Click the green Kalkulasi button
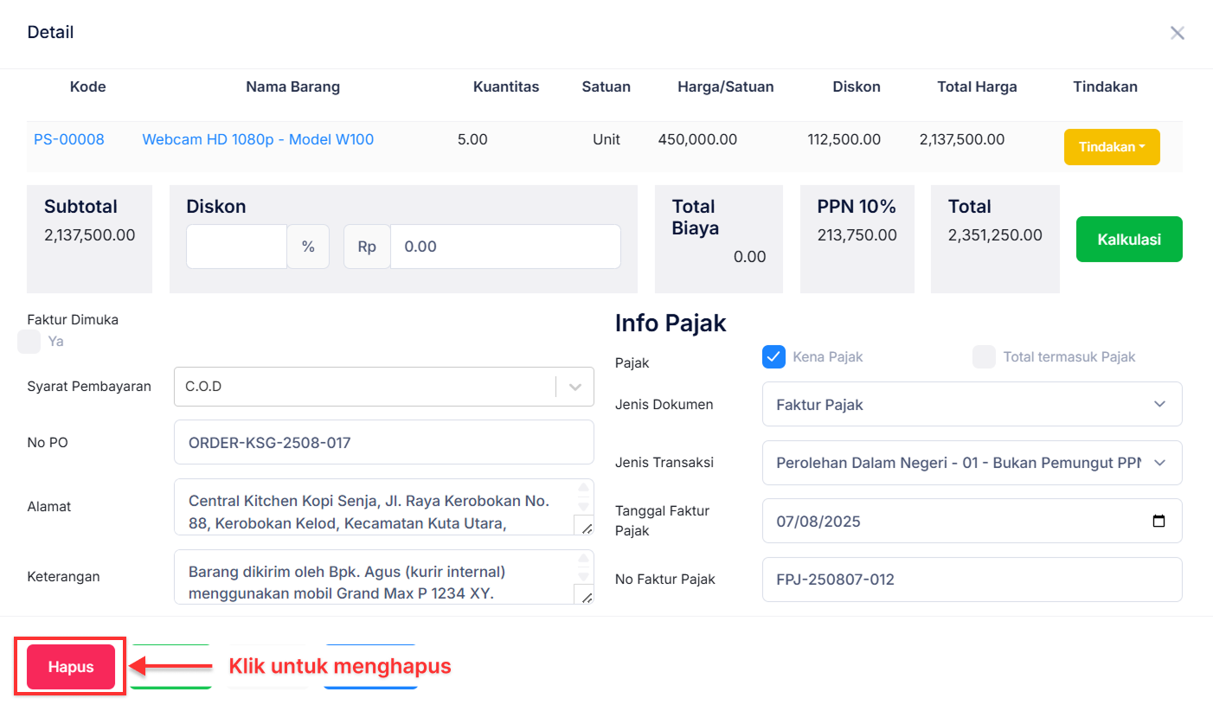This screenshot has height=711, width=1213. tap(1129, 240)
